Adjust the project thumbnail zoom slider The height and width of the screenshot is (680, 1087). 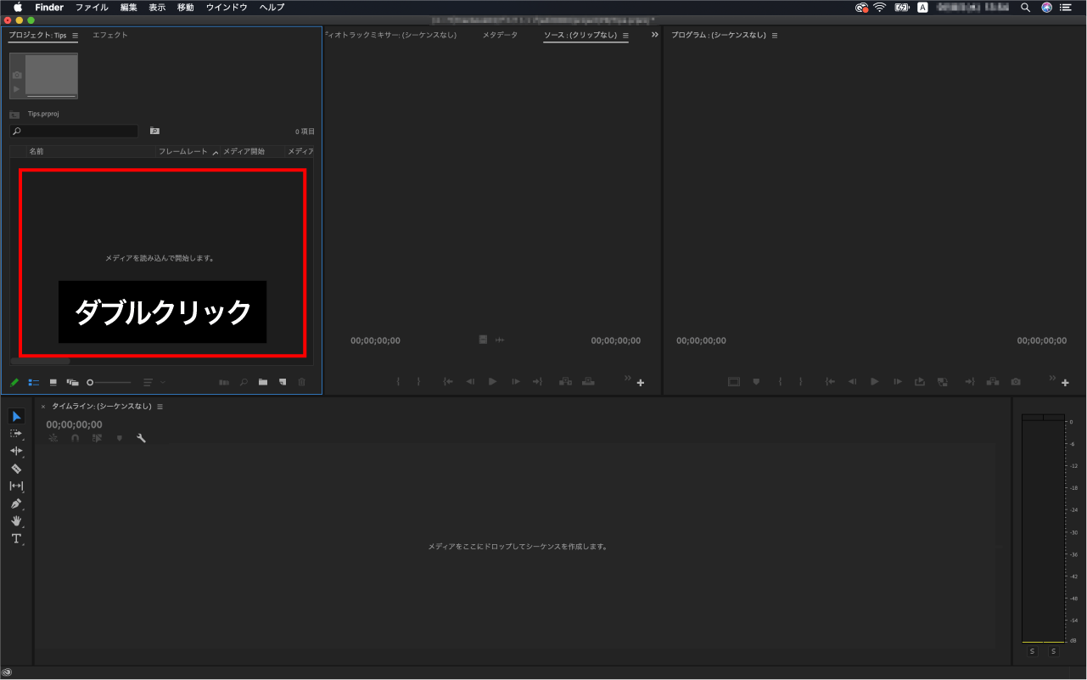click(x=109, y=383)
